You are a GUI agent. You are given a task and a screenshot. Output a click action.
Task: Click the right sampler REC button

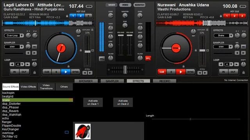coord(243,47)
